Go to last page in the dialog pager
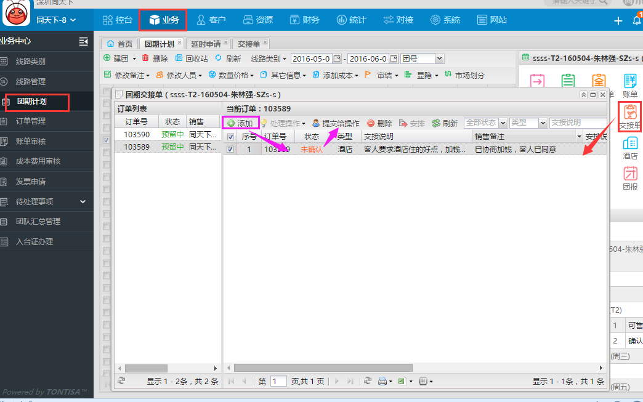The height and width of the screenshot is (402, 643). (x=350, y=381)
